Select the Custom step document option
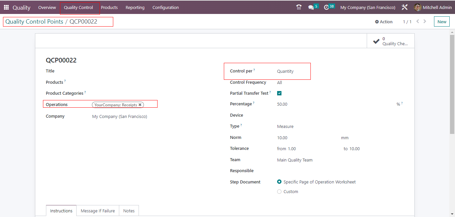 pos(279,192)
